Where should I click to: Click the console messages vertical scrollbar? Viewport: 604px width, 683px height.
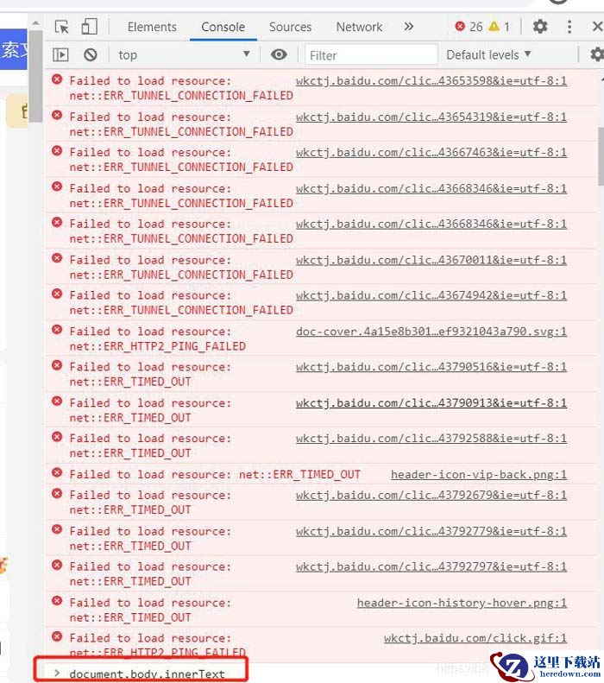pyautogui.click(x=601, y=157)
